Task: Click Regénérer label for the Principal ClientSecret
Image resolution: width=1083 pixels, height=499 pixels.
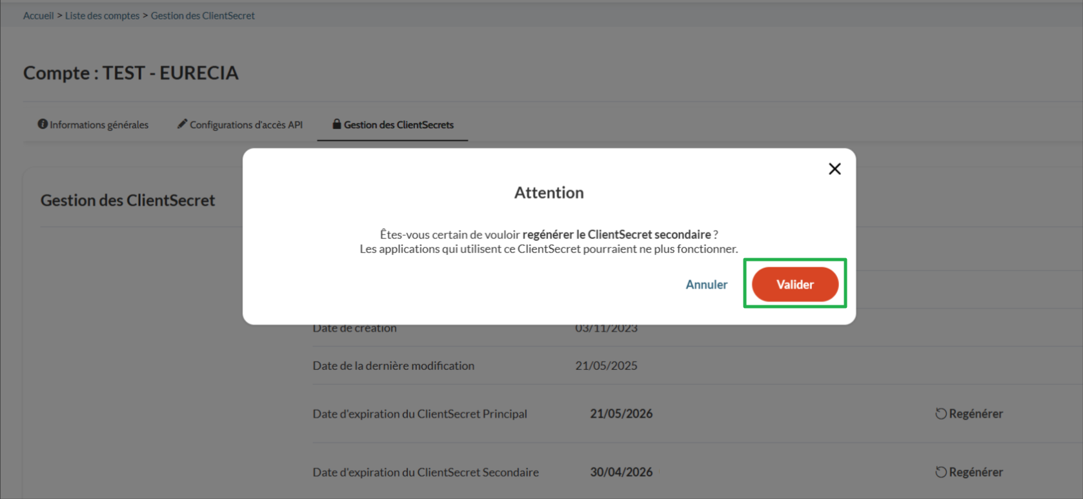Action: pos(976,414)
